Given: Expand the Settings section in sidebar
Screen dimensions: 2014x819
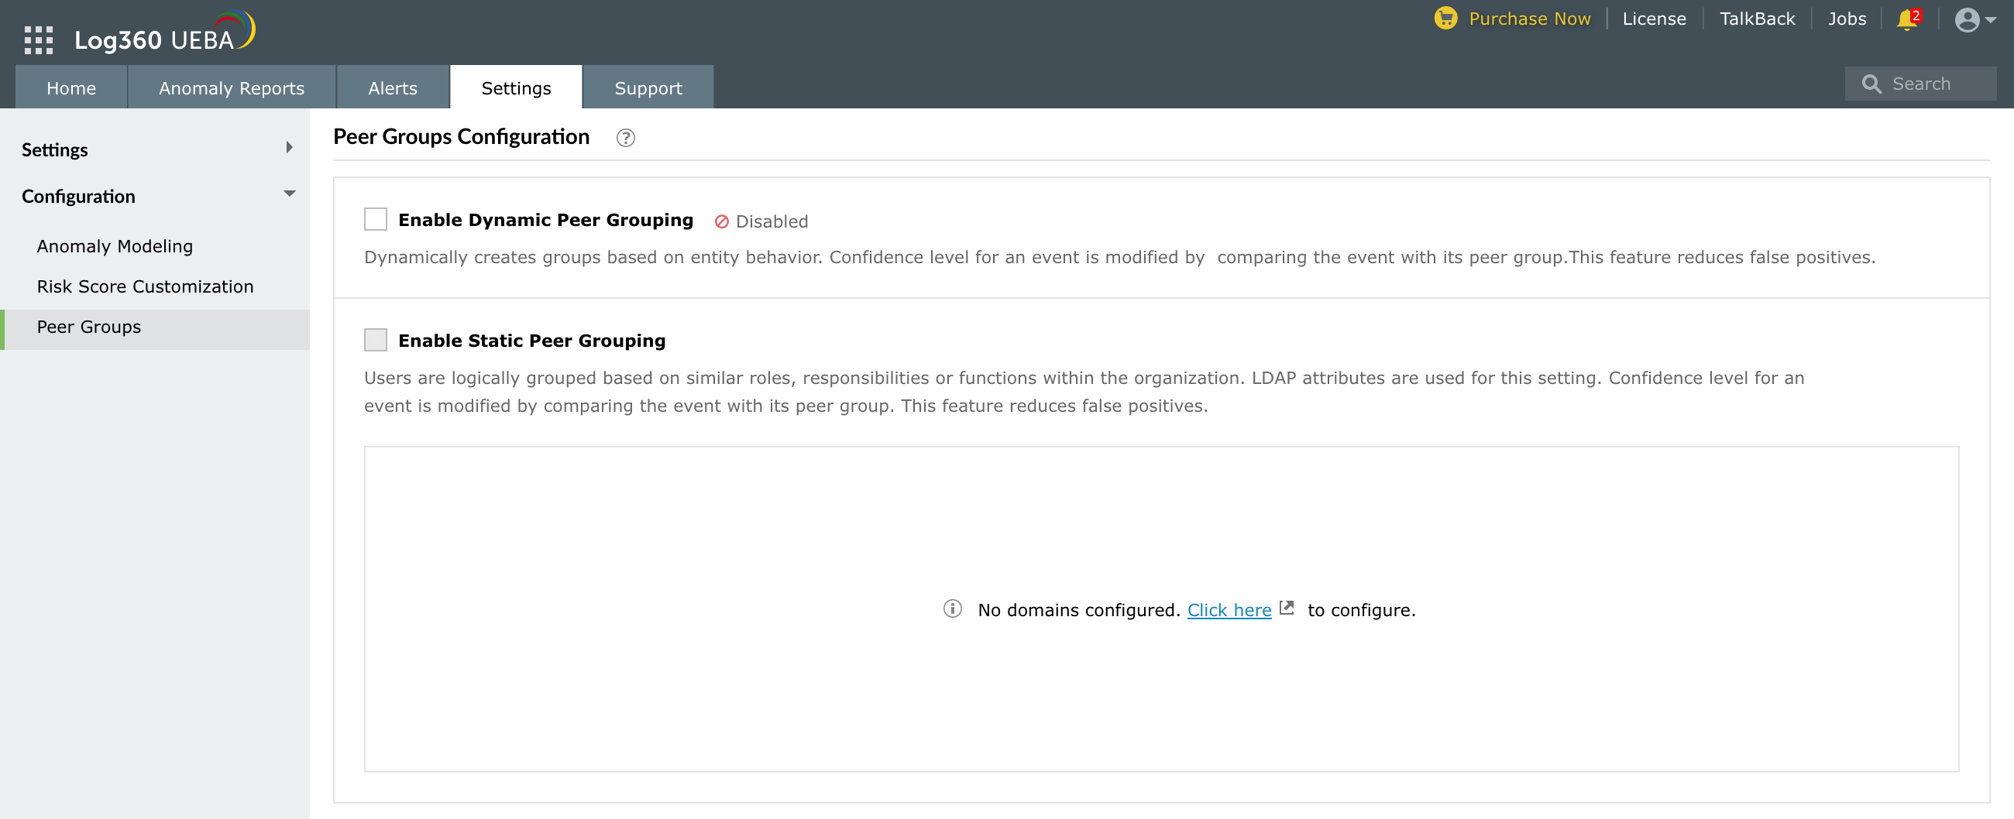Looking at the screenshot, I should [290, 147].
